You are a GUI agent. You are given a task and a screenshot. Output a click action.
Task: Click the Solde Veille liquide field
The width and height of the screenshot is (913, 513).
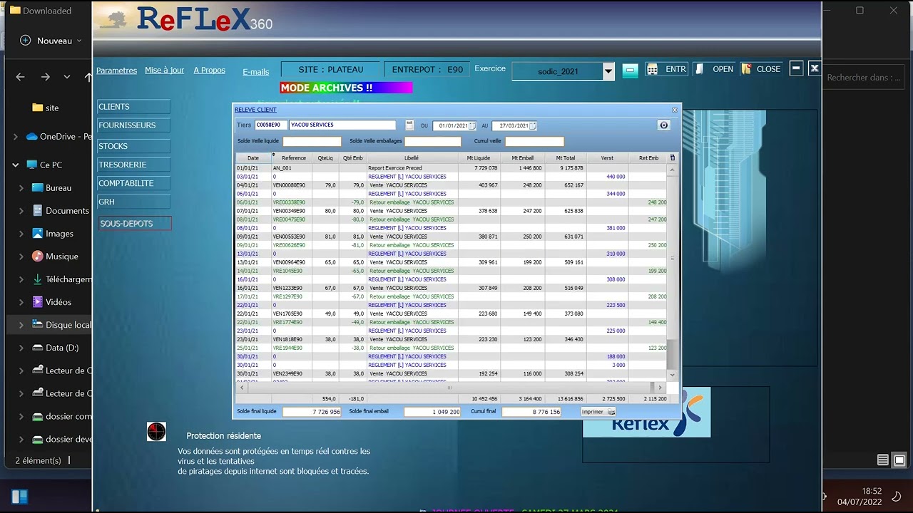tap(312, 141)
